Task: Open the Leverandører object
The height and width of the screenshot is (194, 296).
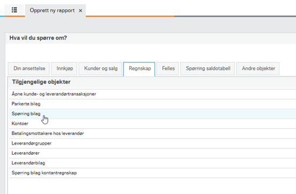Action: 152,153
